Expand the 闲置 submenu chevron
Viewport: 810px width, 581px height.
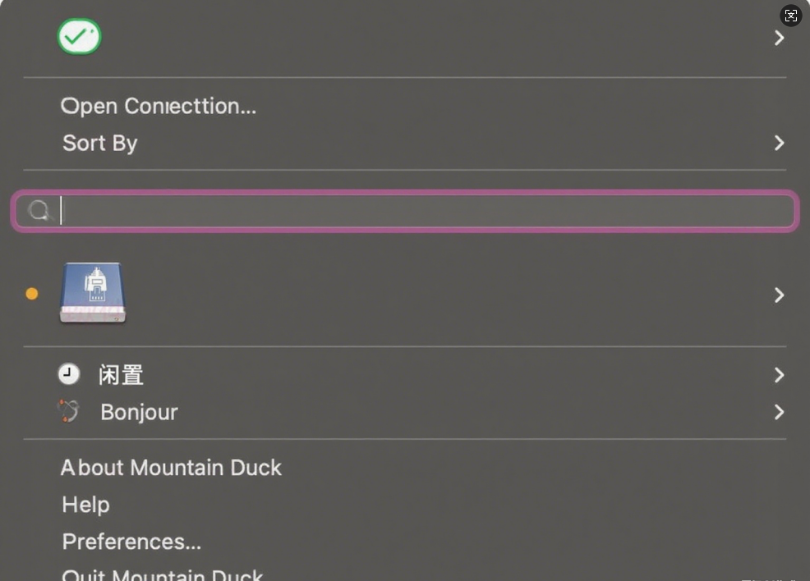pos(779,375)
